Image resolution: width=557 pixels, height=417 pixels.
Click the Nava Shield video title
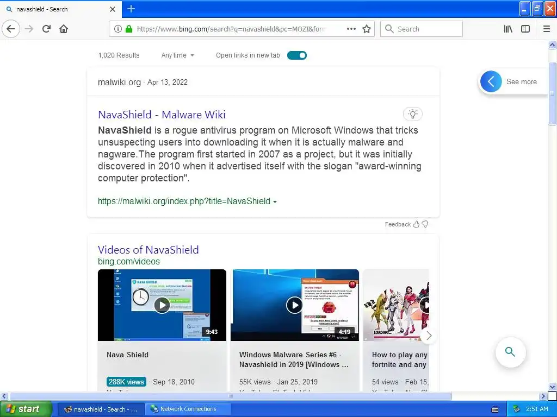pyautogui.click(x=127, y=355)
